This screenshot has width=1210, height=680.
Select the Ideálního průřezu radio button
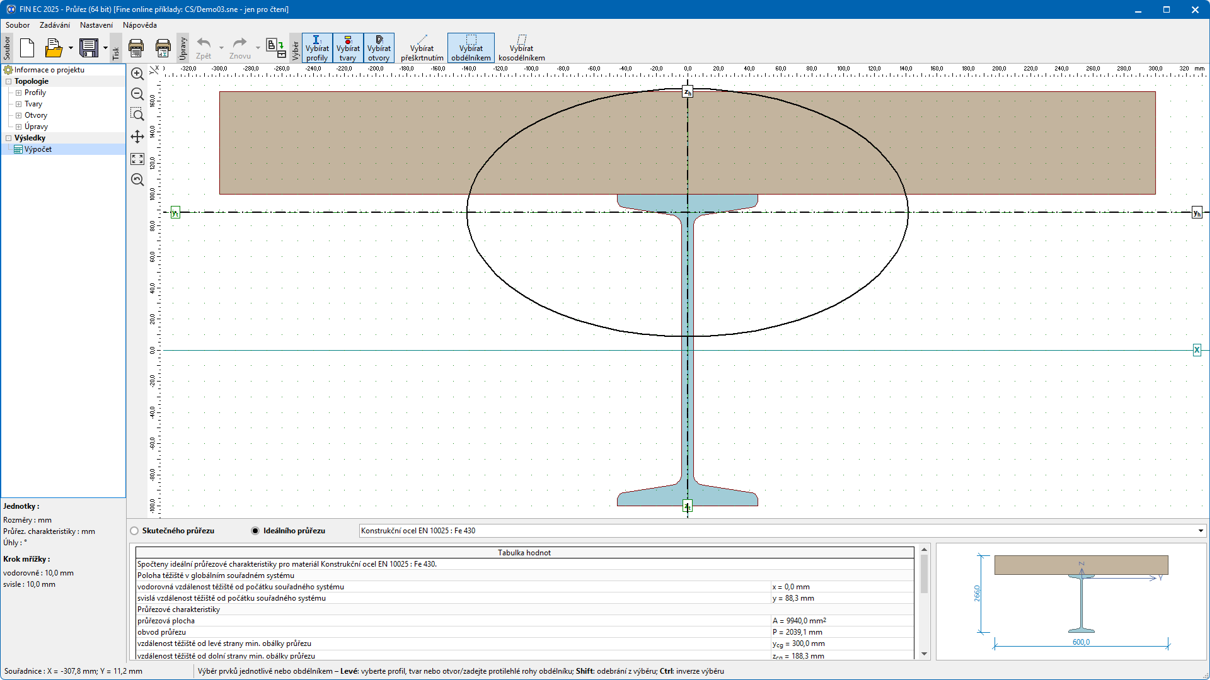point(255,531)
